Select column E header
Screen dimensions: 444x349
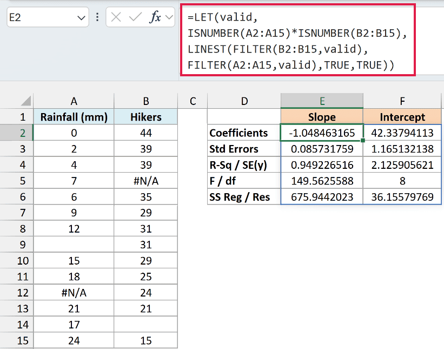point(322,101)
